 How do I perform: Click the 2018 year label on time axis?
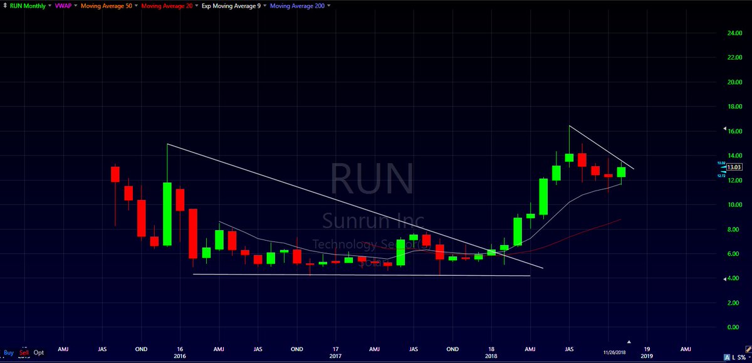pos(491,356)
